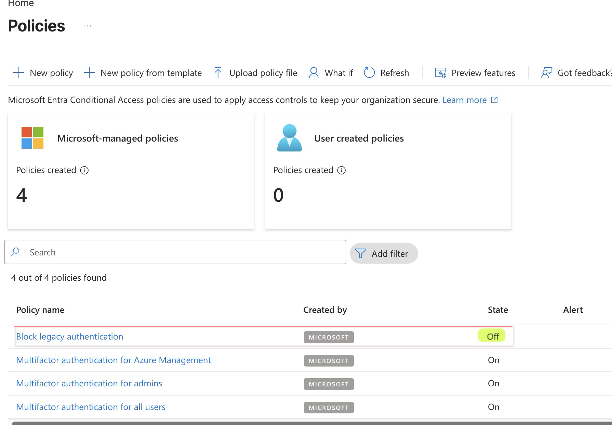Viewport: 612px width, 425px height.
Task: Sort by the State column header
Action: [x=498, y=310]
